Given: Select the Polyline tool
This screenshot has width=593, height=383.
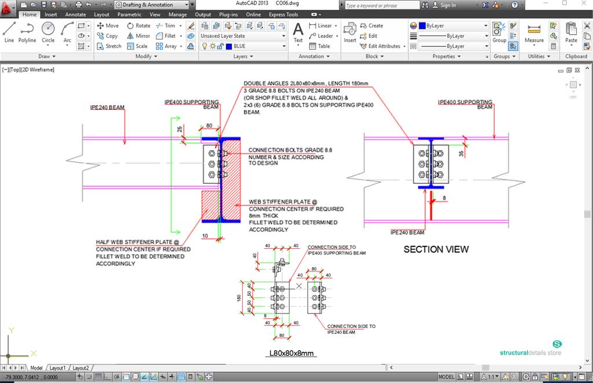Looking at the screenshot, I should [x=27, y=32].
